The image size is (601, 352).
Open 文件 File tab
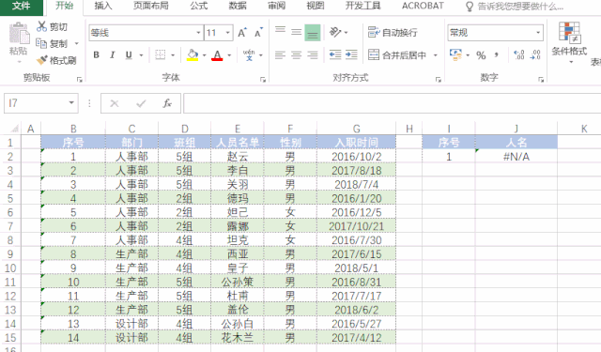point(21,6)
